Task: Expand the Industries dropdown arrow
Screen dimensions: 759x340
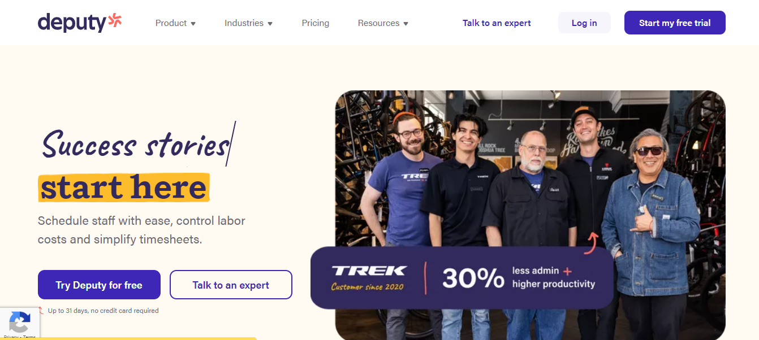Action: 270,24
